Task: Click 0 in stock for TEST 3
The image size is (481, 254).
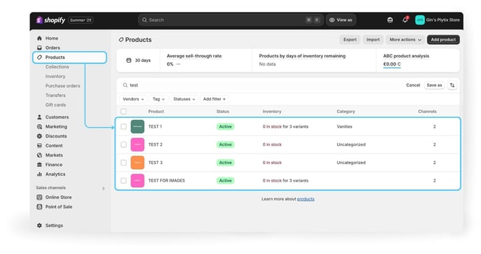Action: (272, 163)
